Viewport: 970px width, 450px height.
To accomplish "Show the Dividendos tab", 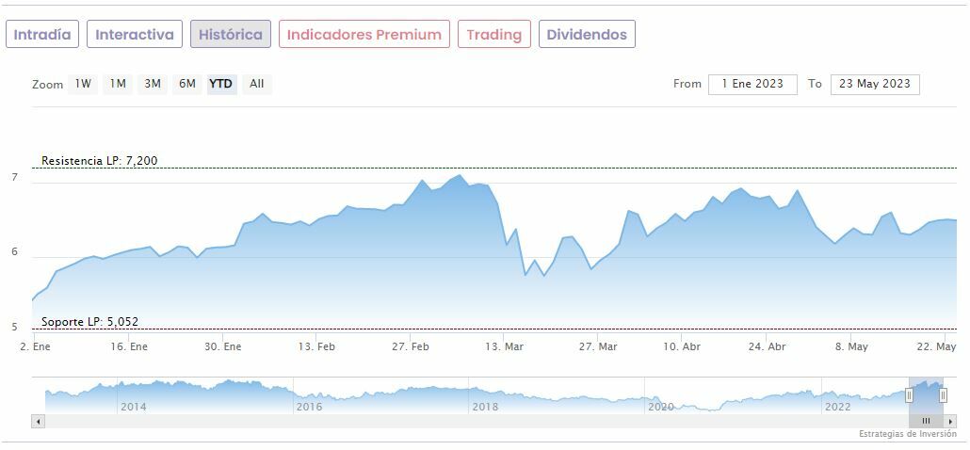I will coord(587,35).
